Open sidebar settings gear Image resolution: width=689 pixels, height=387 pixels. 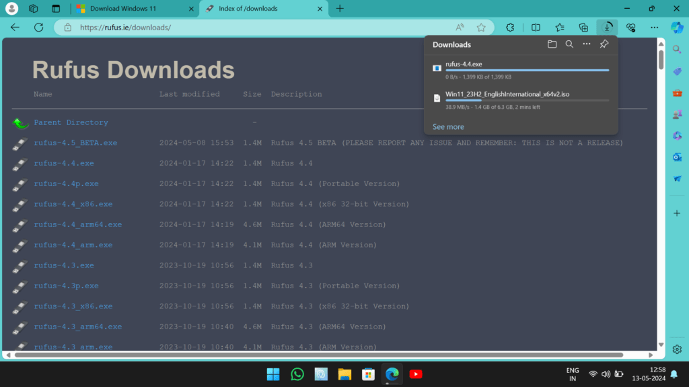tap(677, 349)
